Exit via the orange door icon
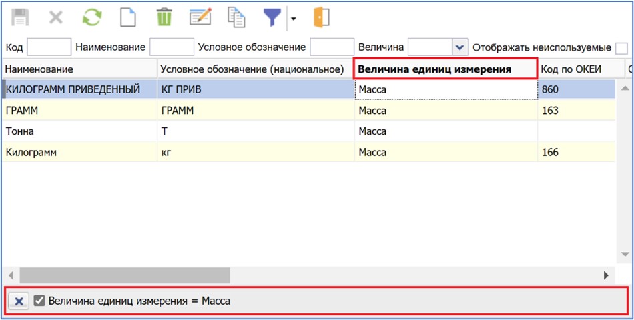 (321, 18)
